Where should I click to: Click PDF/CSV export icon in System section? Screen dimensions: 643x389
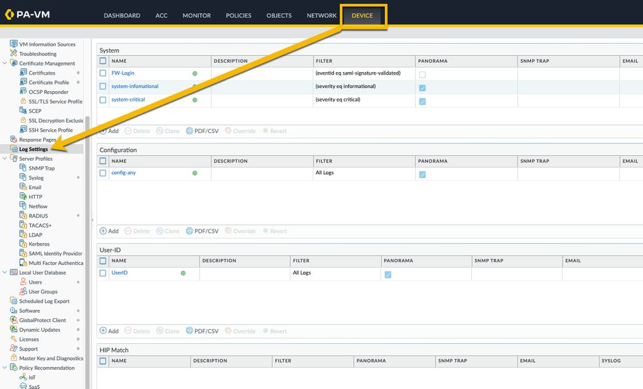(189, 131)
